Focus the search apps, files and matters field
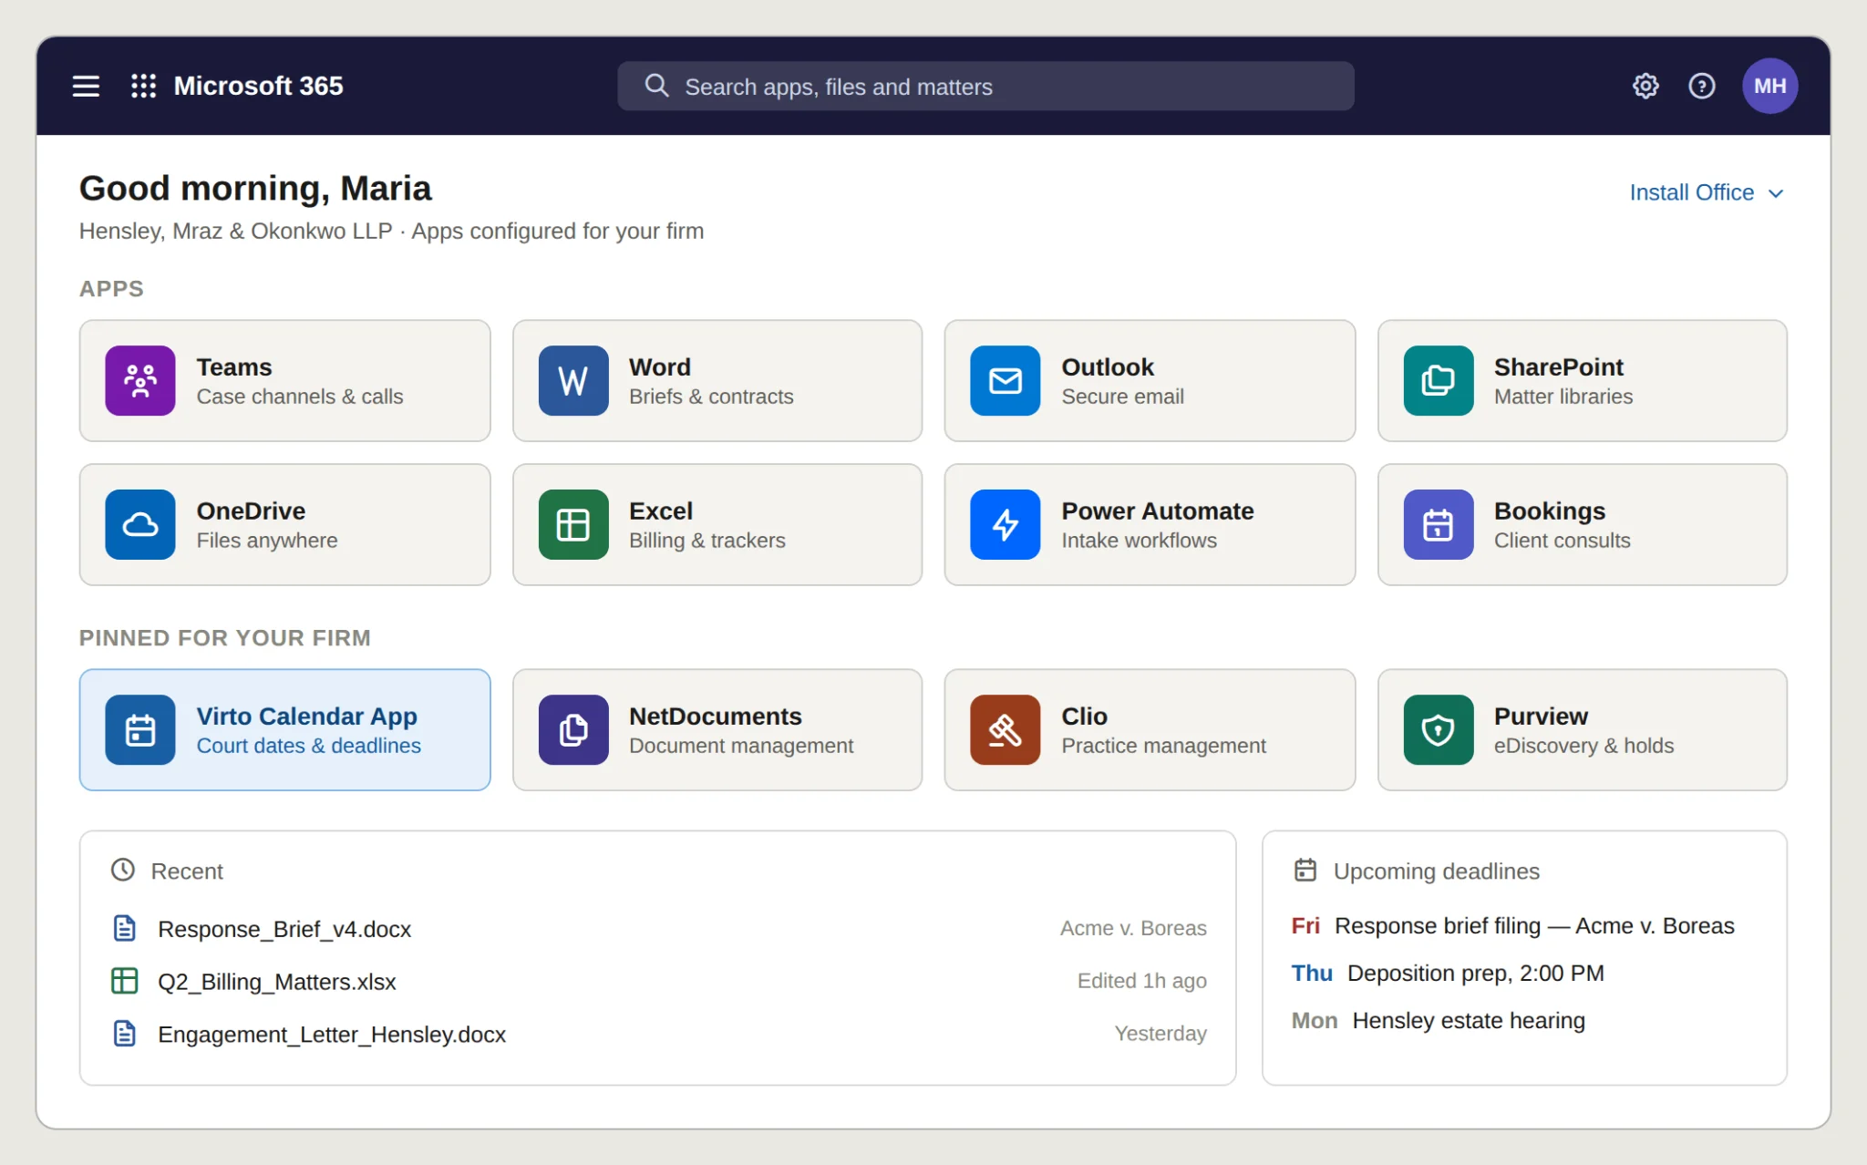 click(x=985, y=86)
